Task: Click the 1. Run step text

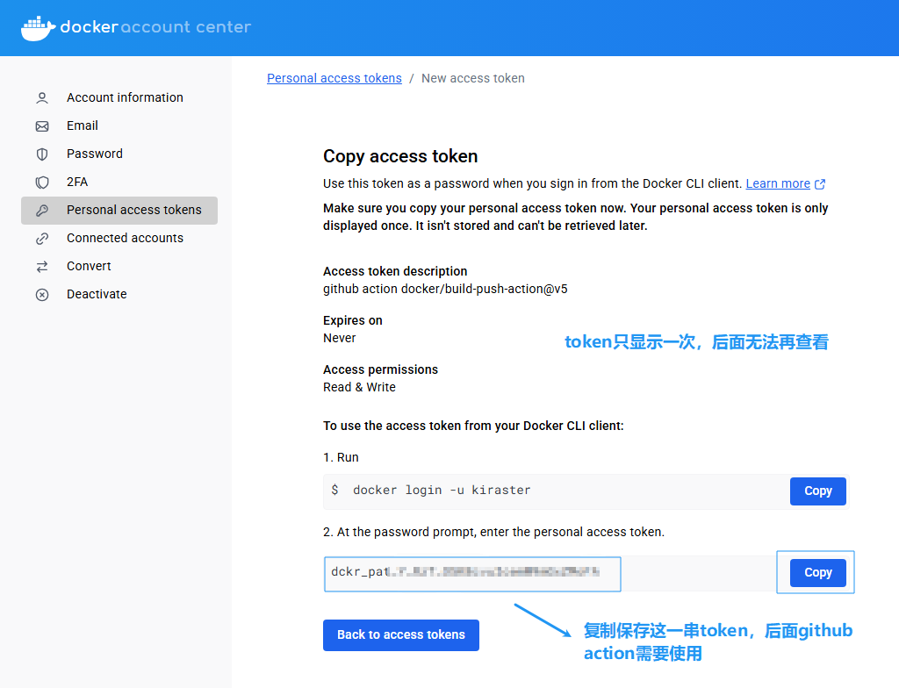Action: [x=341, y=457]
